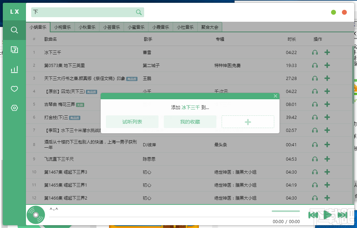Add 飞流直下三千尺 with its plus icon
Screen dimensions: 357x228
pos(327,159)
